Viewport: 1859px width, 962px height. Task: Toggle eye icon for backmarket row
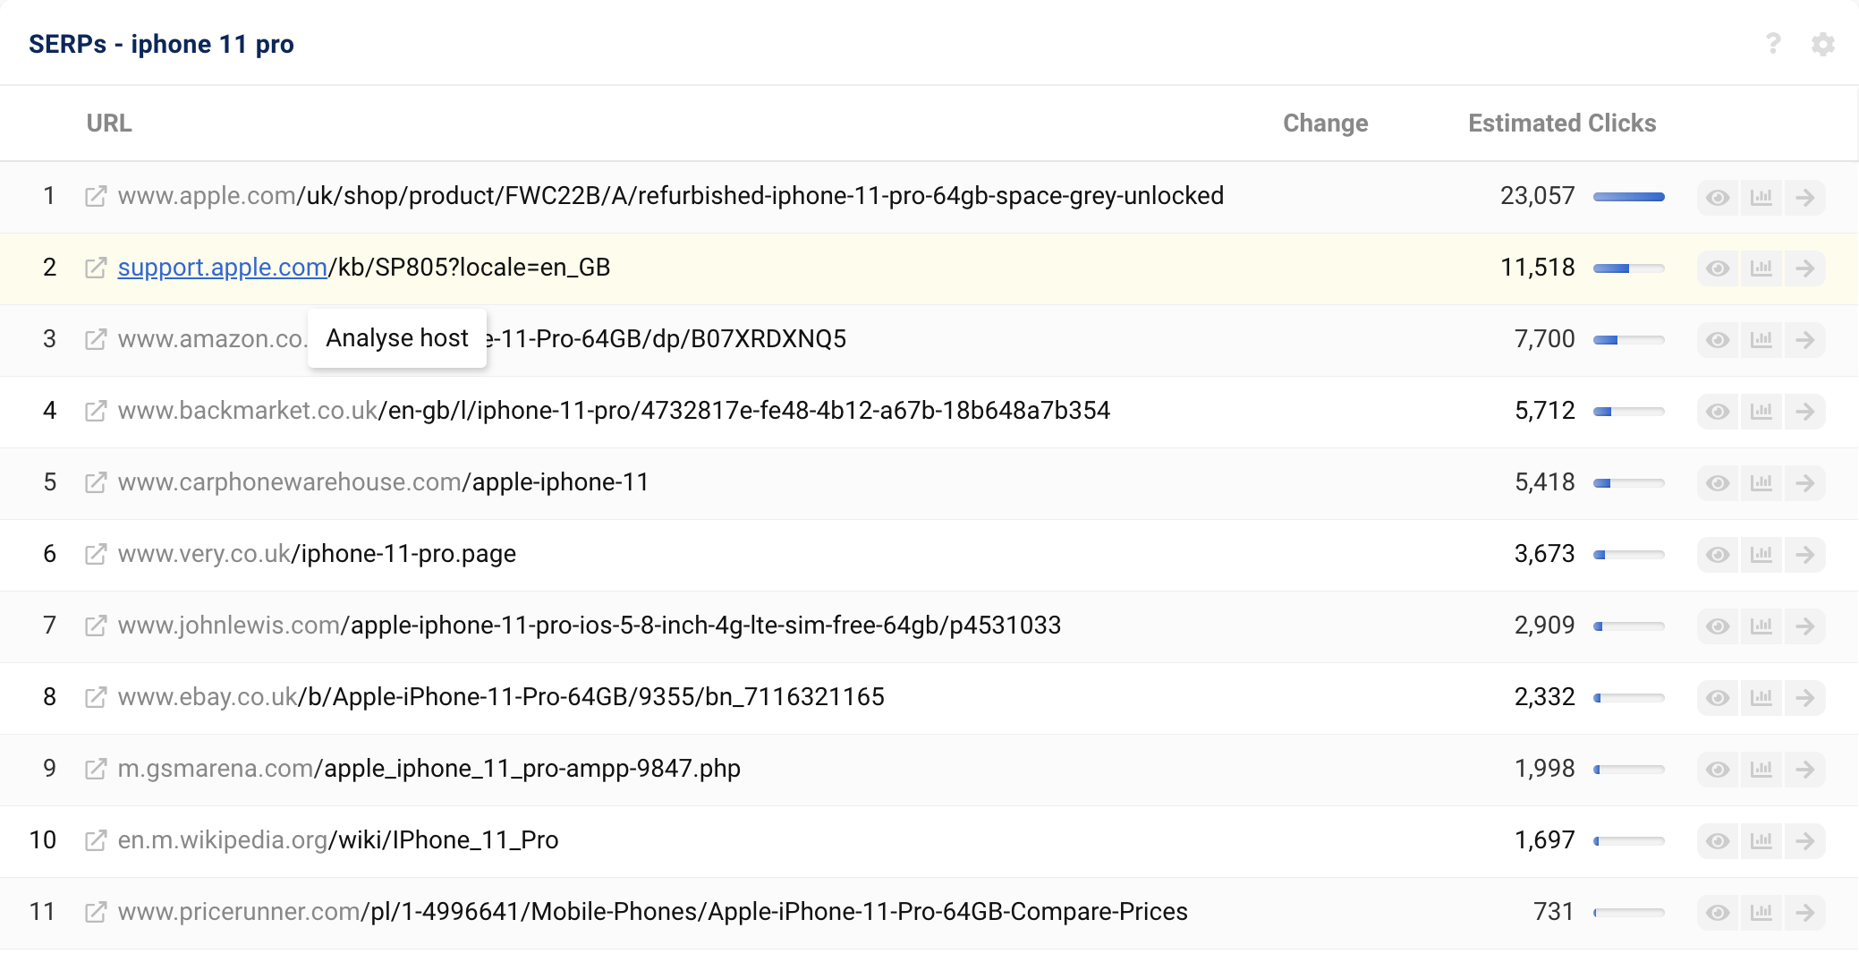1718,412
